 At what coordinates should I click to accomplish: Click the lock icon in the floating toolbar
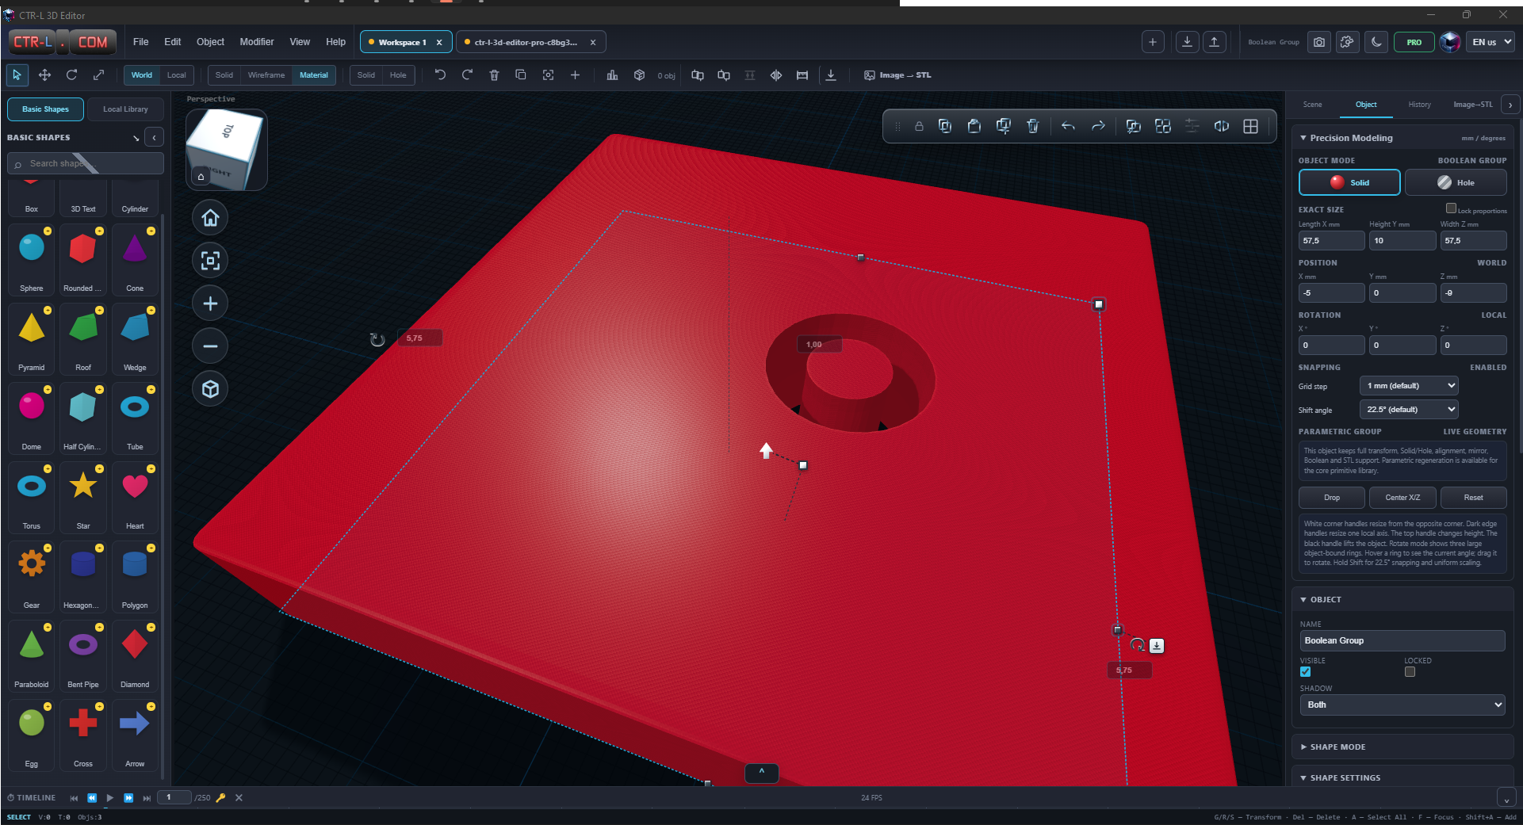919,126
